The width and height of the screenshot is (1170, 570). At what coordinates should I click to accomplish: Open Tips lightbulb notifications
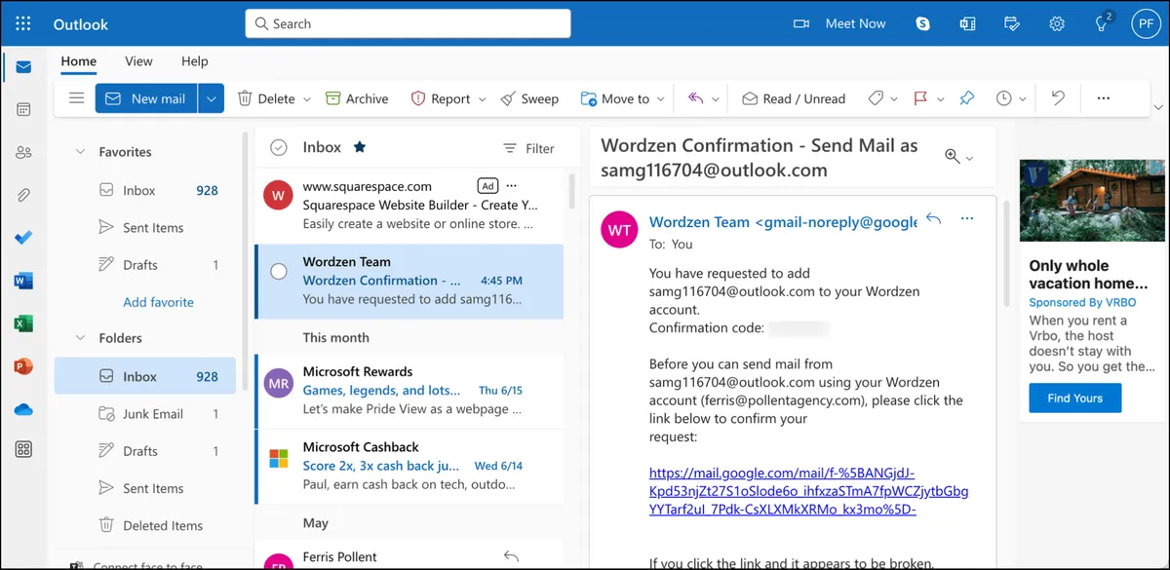click(1102, 23)
